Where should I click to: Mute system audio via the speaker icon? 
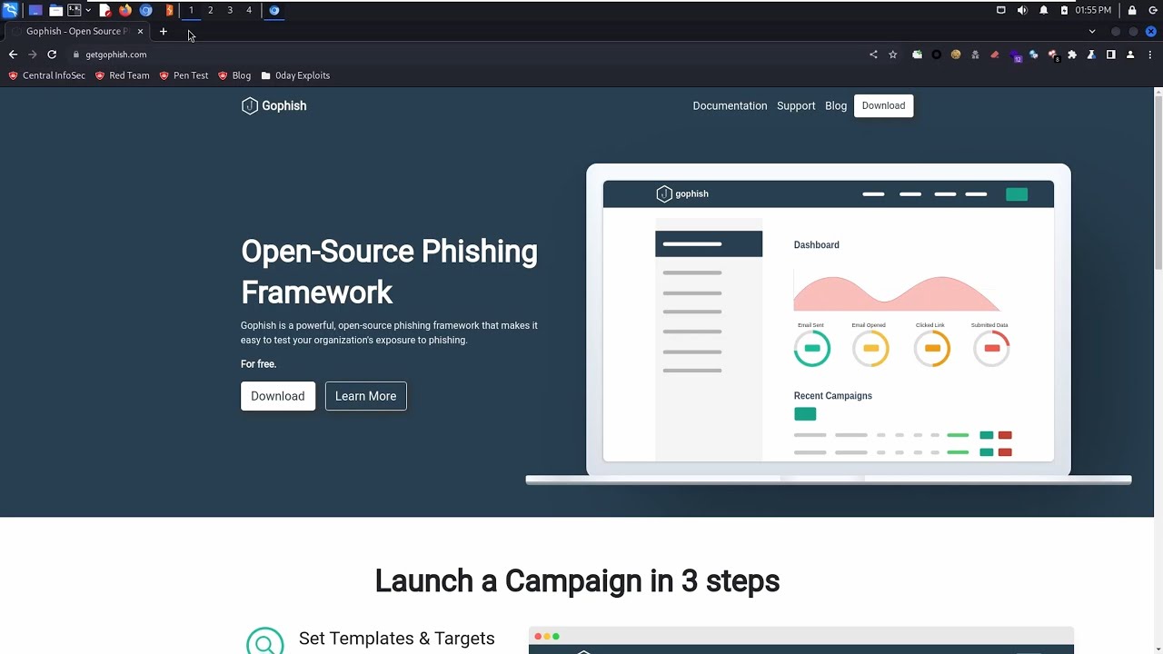[x=1022, y=10]
